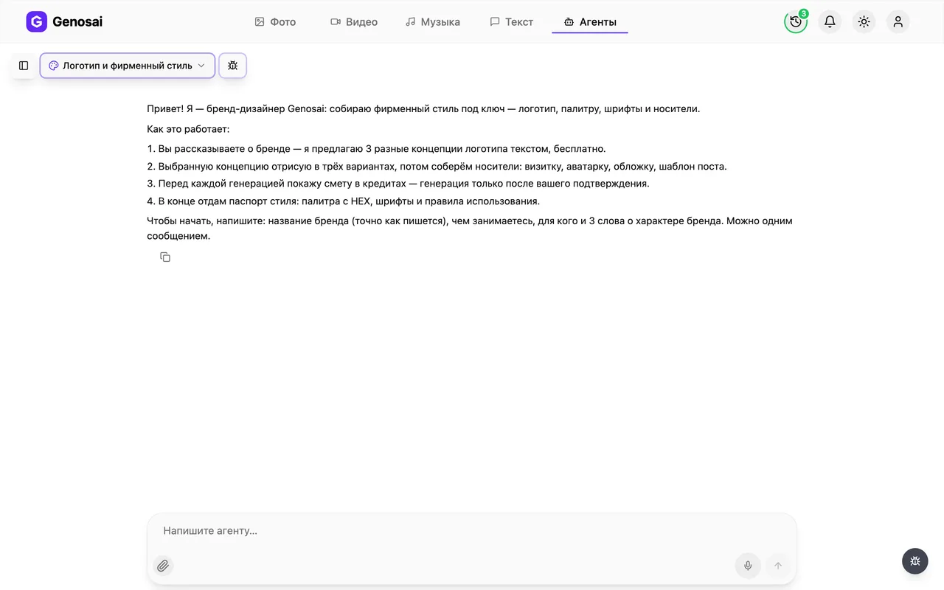Send message with the arrow-up button
The image size is (944, 590).
click(x=777, y=566)
